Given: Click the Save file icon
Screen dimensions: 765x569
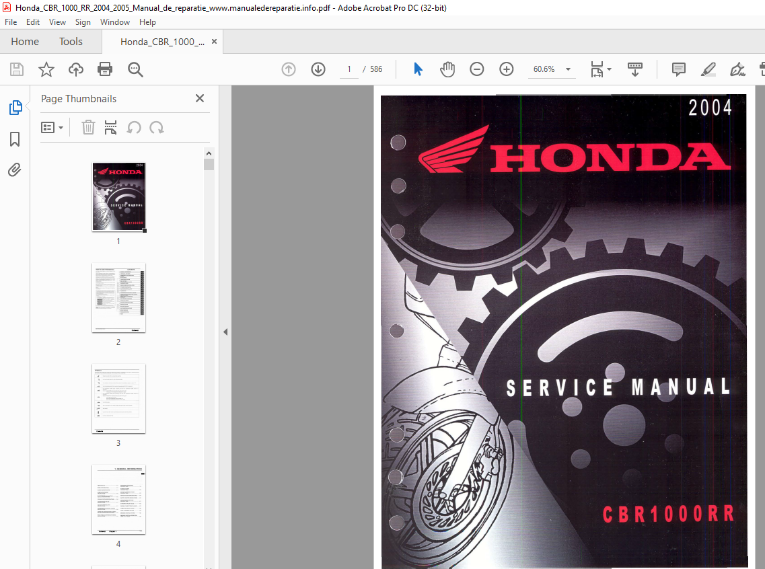Looking at the screenshot, I should point(17,69).
